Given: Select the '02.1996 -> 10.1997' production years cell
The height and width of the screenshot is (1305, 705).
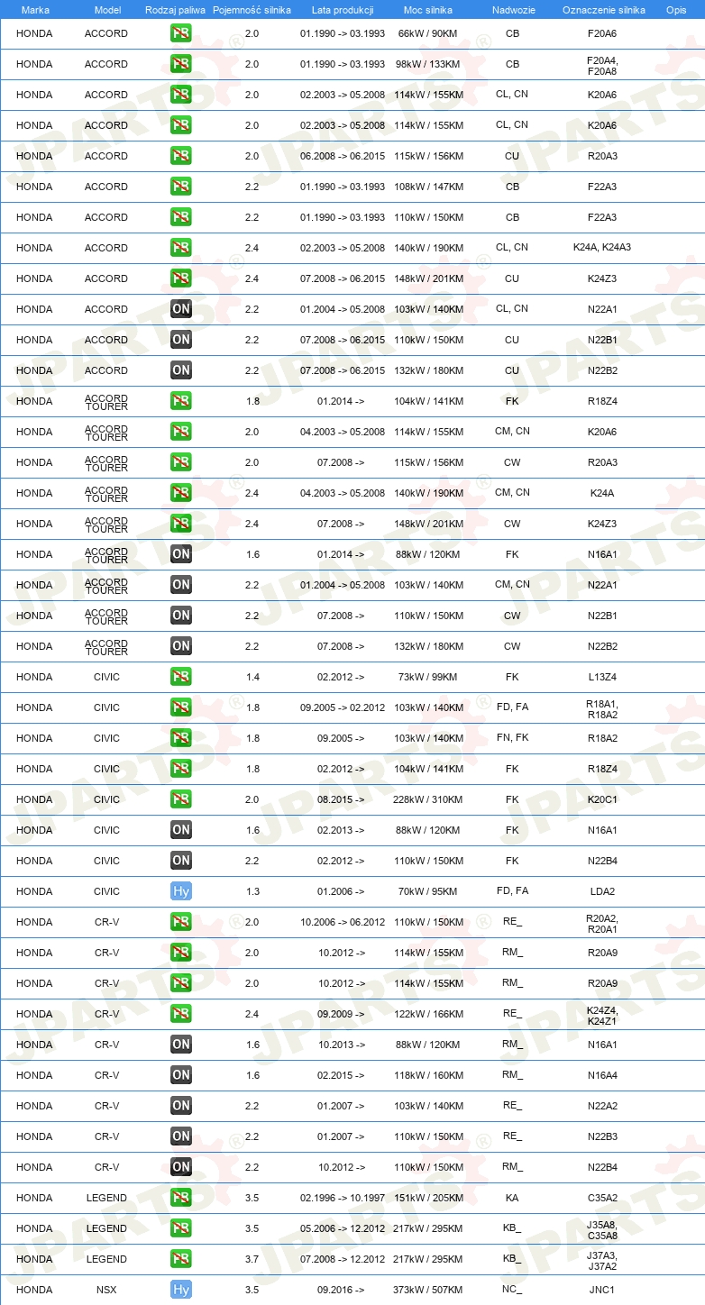Looking at the screenshot, I should pos(343,1198).
